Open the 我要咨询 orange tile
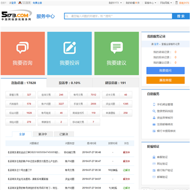This screenshot has width=190, height=190. pos(23,53)
